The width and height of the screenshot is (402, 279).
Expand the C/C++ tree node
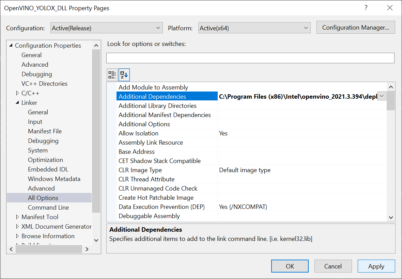point(17,93)
